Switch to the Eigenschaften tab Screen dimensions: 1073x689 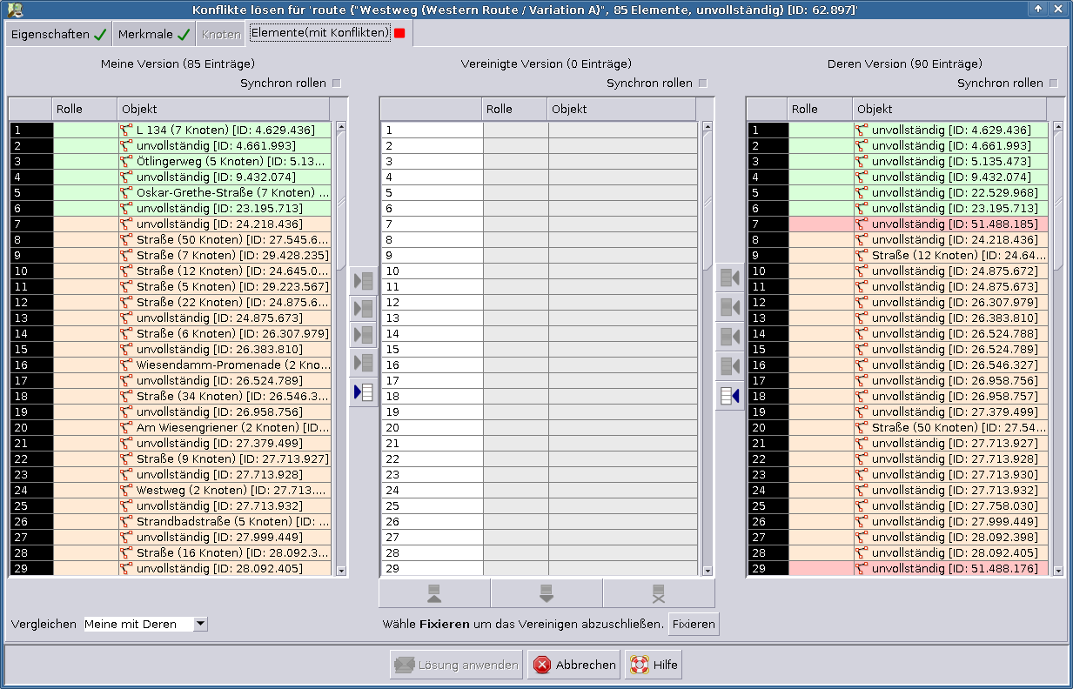(x=58, y=35)
